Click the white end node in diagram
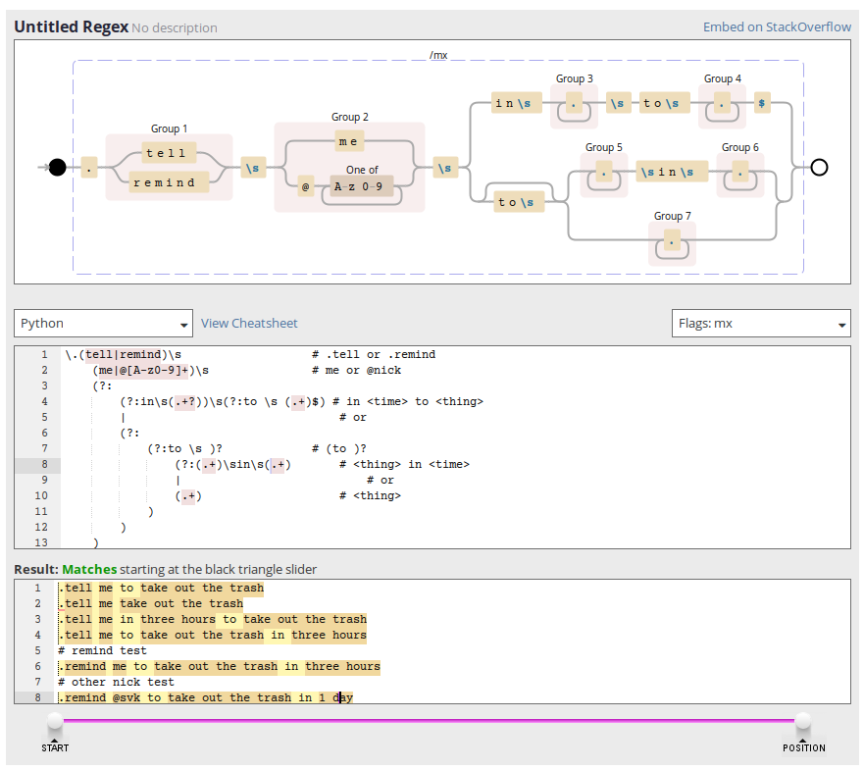 820,168
